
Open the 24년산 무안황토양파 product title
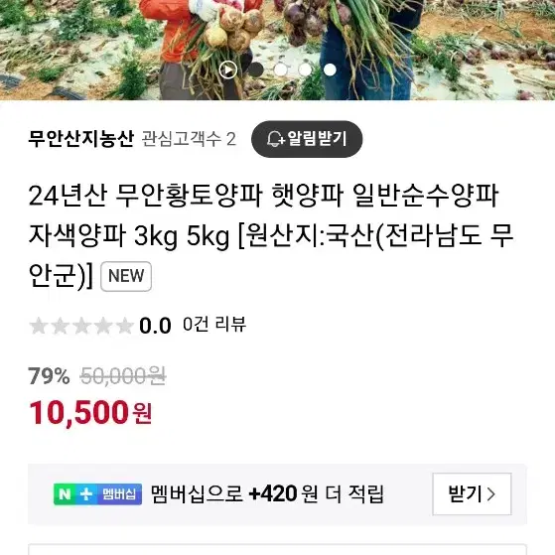pos(271,235)
